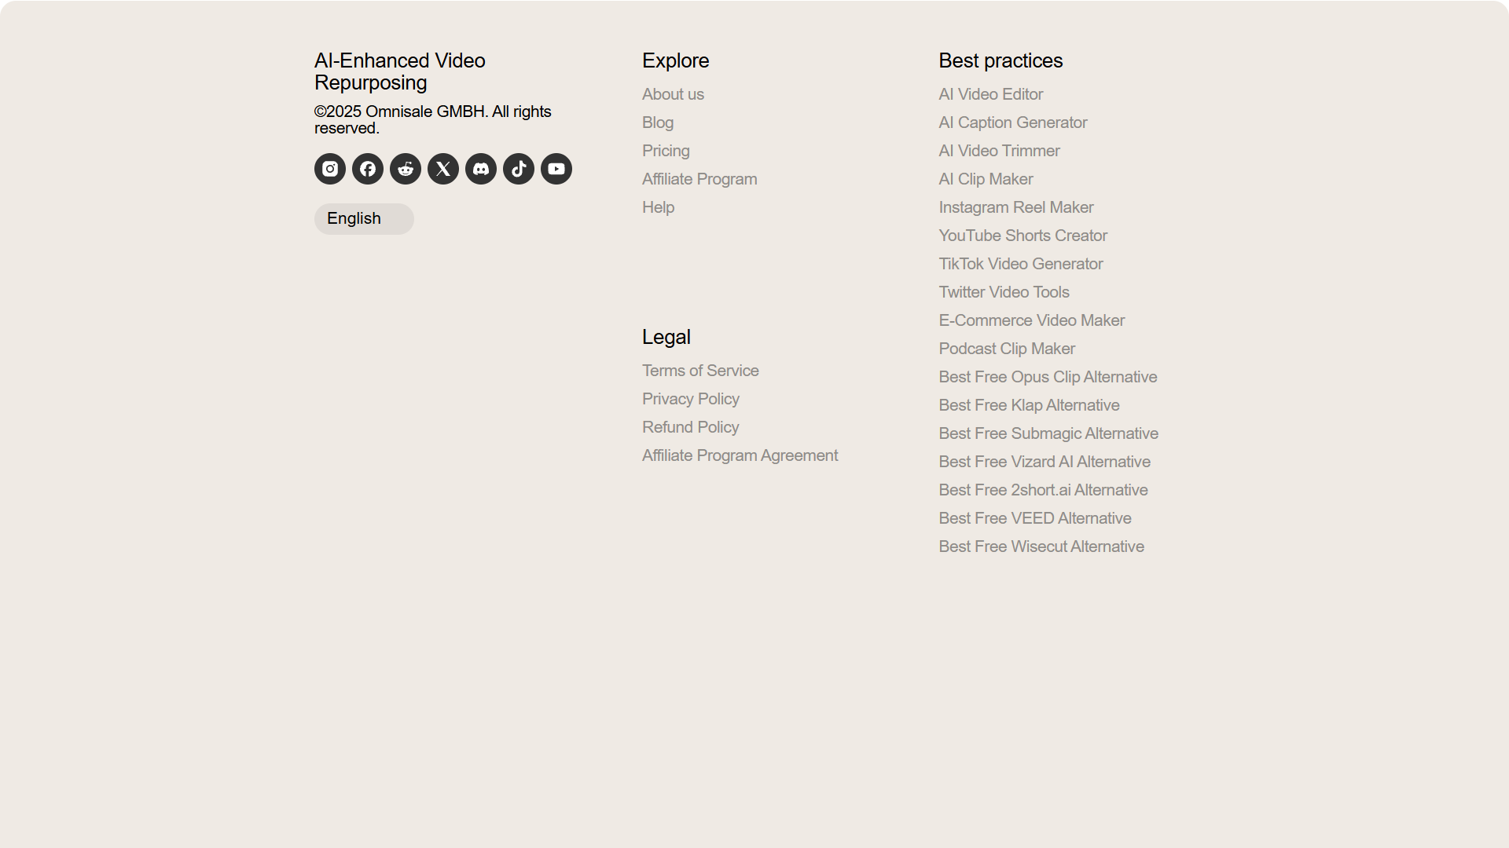Open the YouTube social icon
The image size is (1509, 848).
(556, 169)
